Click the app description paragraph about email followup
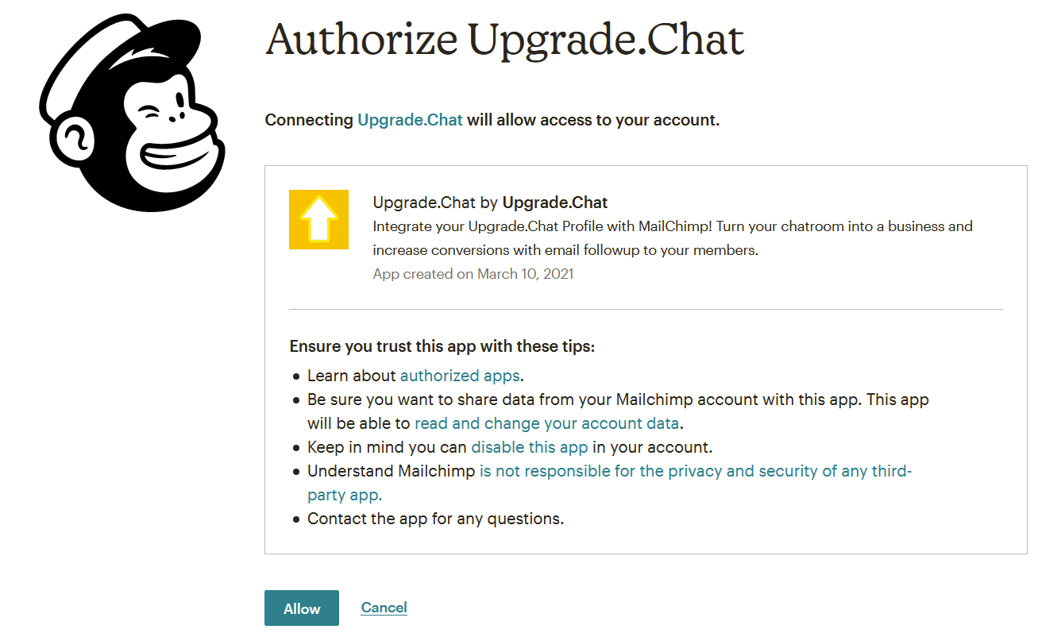Viewport: 1061px width, 633px height. [x=672, y=238]
